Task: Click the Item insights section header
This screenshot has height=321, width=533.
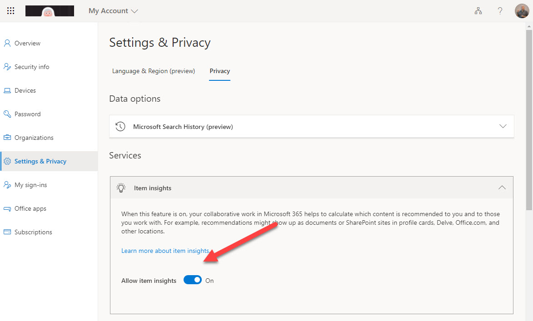Action: coord(312,188)
